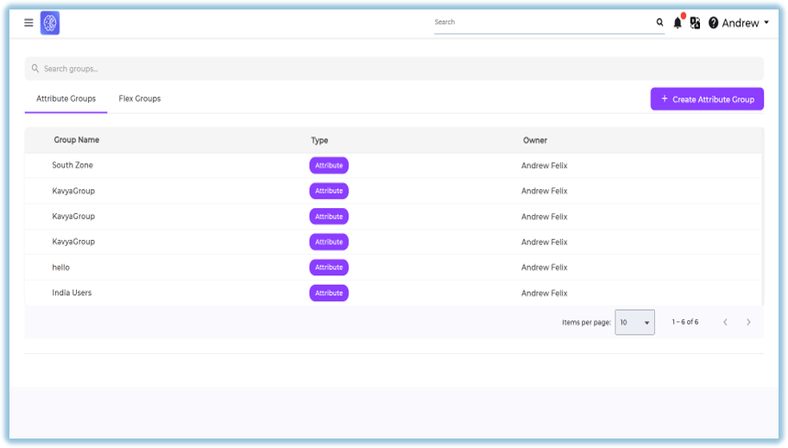Open the Items per page dropdown
The height and width of the screenshot is (448, 788).
click(x=634, y=322)
